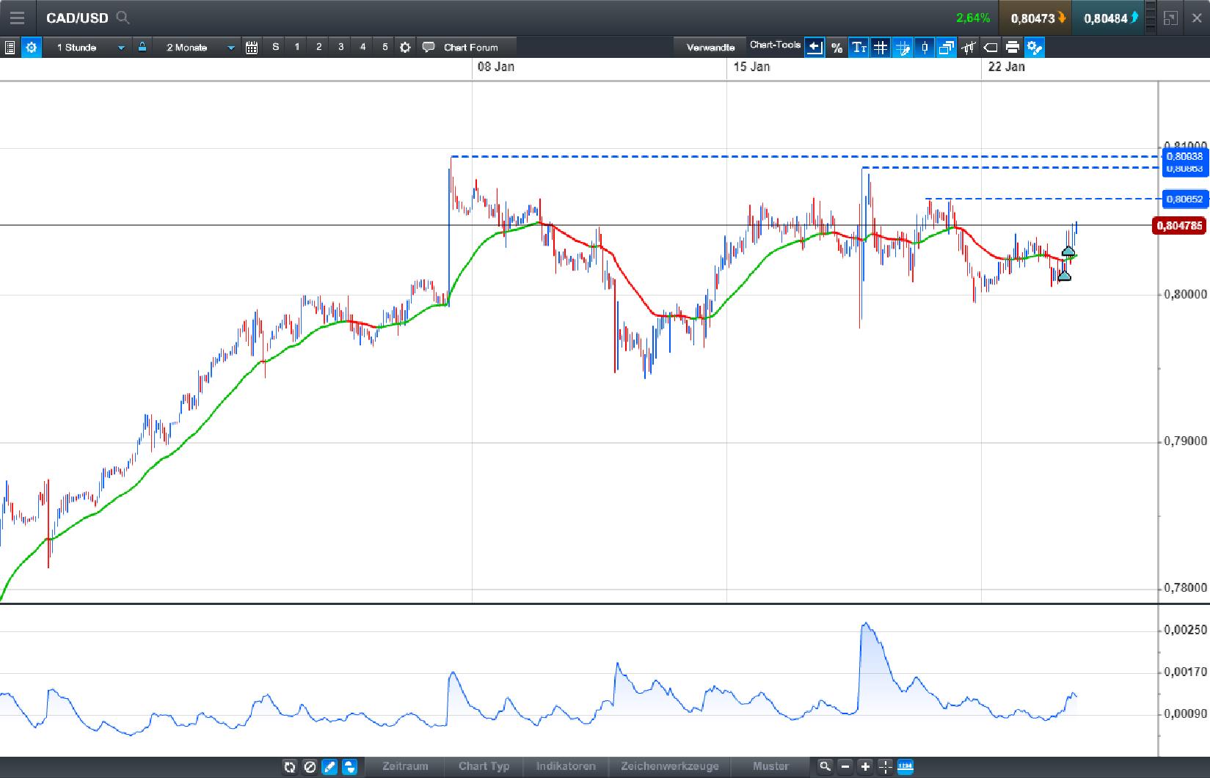The width and height of the screenshot is (1210, 778).
Task: Open the calendar date picker icon
Action: [251, 47]
